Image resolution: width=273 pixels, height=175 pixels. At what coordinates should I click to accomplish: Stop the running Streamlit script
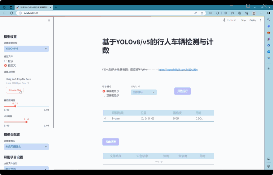(x=243, y=20)
